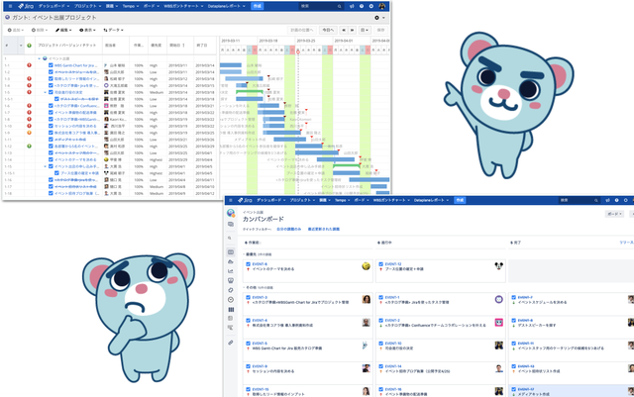The image size is (634, 397).
Task: Open the Gantt settings gear icon
Action: pyautogui.click(x=376, y=18)
